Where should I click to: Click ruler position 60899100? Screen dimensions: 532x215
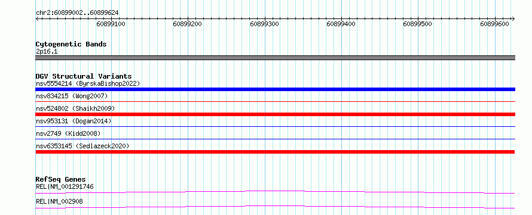[111, 24]
